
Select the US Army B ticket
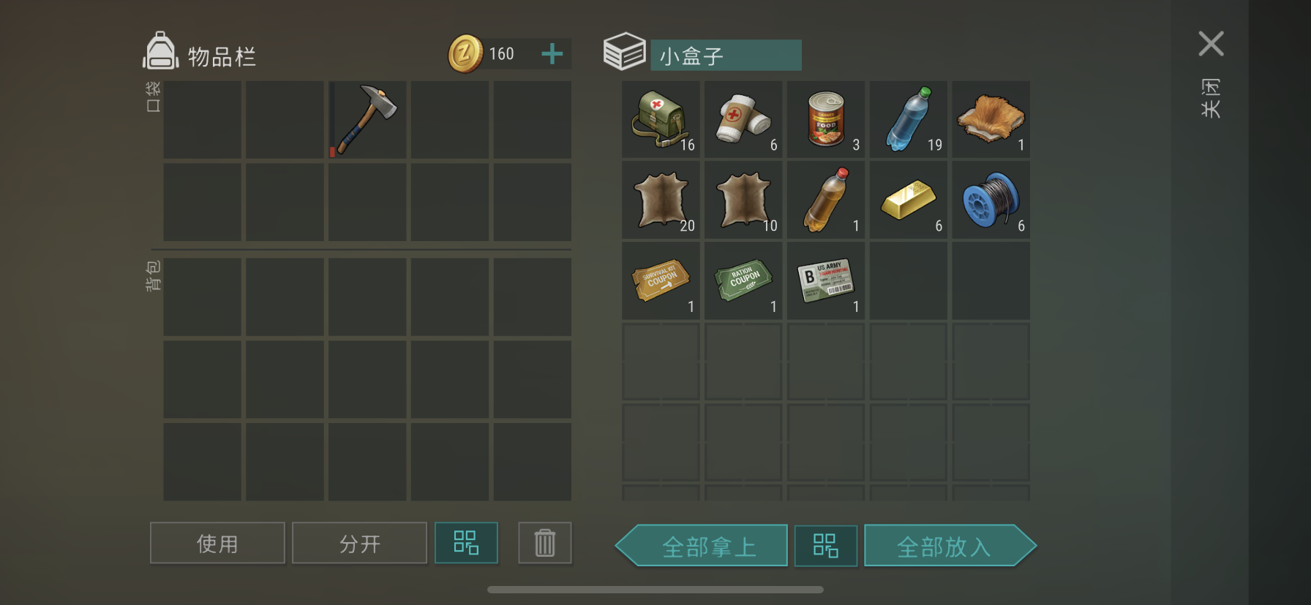tap(826, 281)
